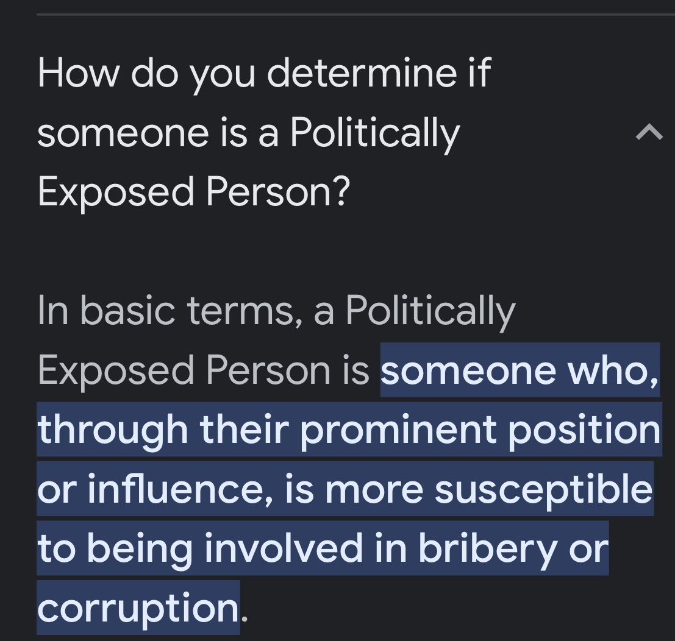Click the highlighted word 'corruption'
This screenshot has width=675, height=641.
pyautogui.click(x=138, y=607)
